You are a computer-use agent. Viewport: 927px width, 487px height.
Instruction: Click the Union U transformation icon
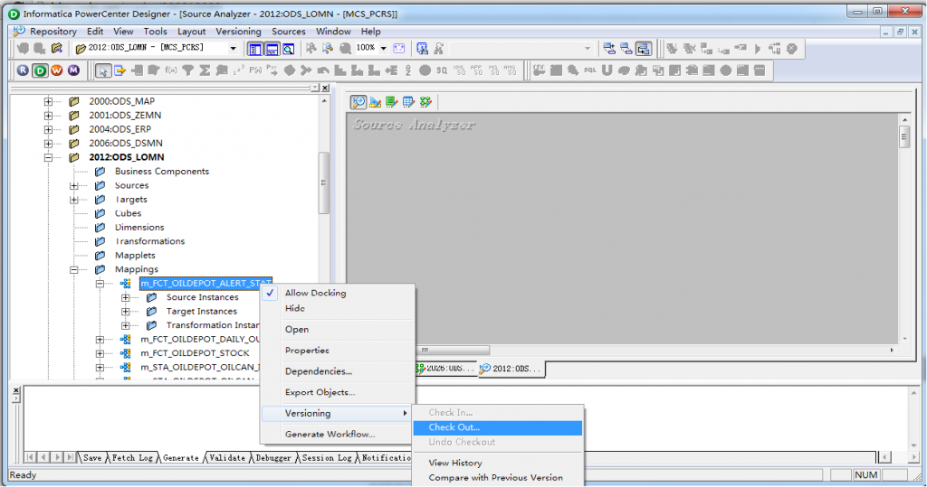coord(607,70)
